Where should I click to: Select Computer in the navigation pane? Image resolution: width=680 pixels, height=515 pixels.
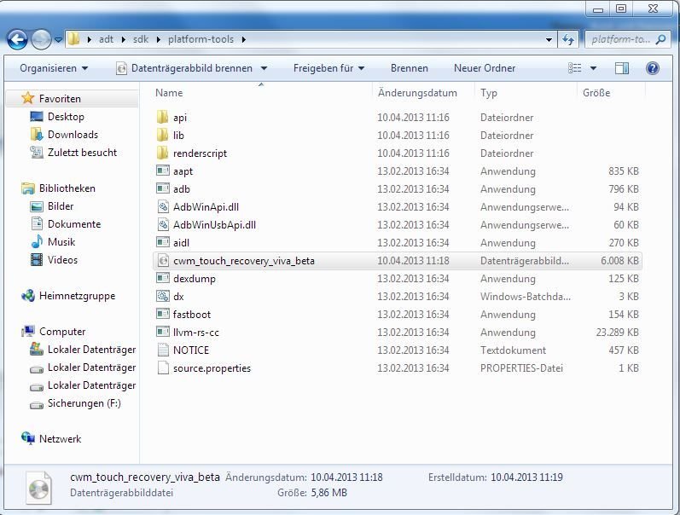[x=62, y=332]
